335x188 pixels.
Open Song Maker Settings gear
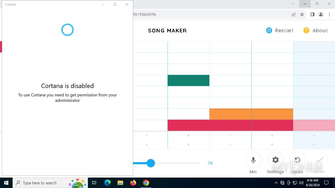coord(275,160)
